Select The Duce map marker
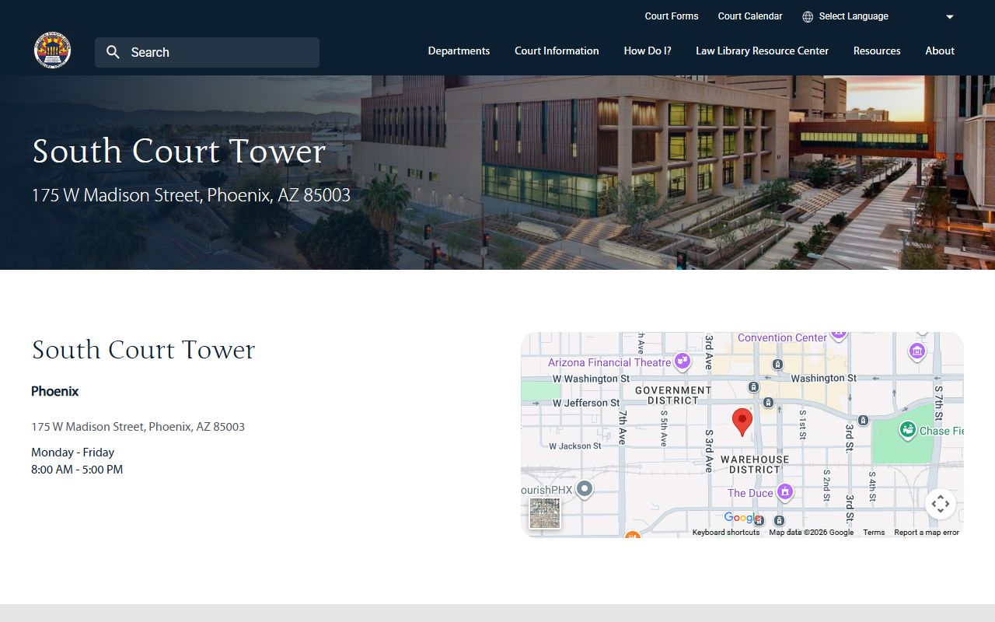This screenshot has height=622, width=995. [785, 492]
